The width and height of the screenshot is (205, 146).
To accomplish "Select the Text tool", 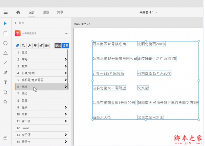I will (x=5, y=82).
